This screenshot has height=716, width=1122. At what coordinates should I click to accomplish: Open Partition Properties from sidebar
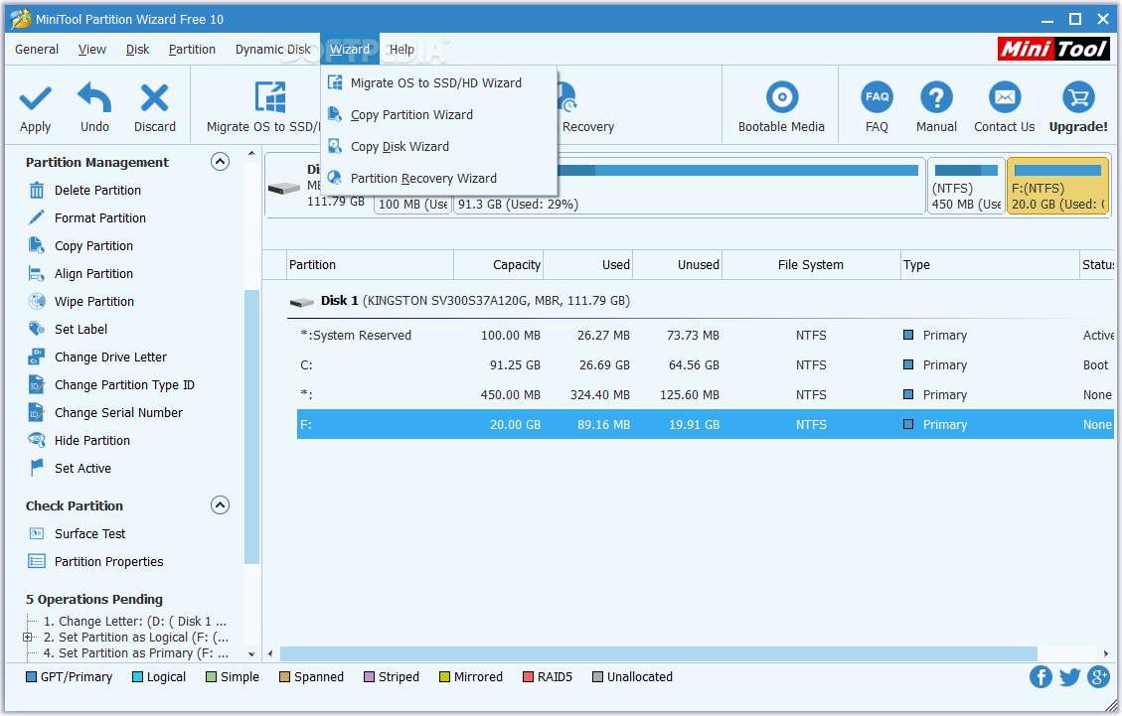pos(108,562)
